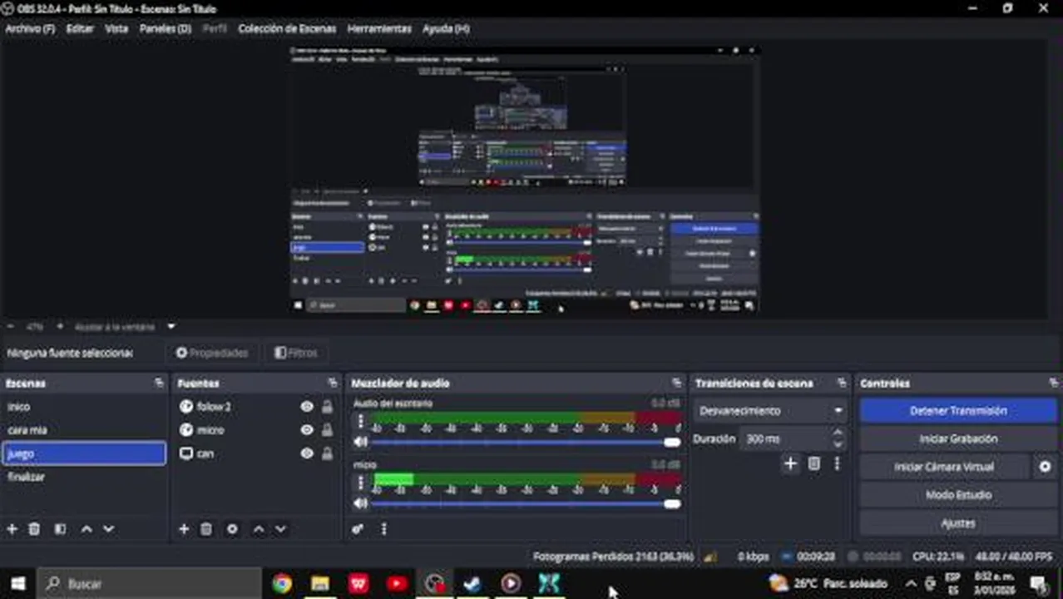Open source properties gear in Fuentes toolbar
The height and width of the screenshot is (599, 1063).
pos(232,529)
